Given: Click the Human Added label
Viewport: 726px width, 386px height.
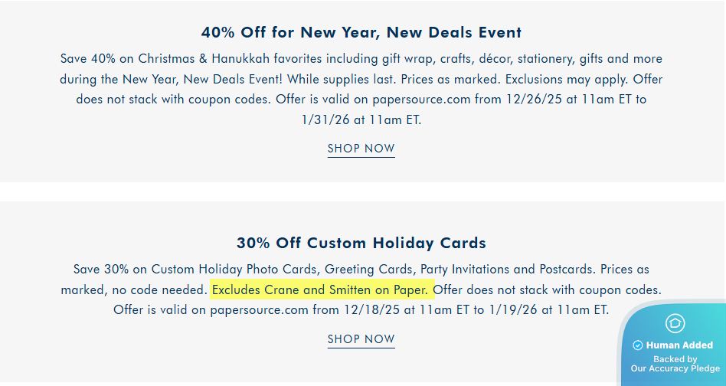Looking at the screenshot, I should tap(679, 345).
